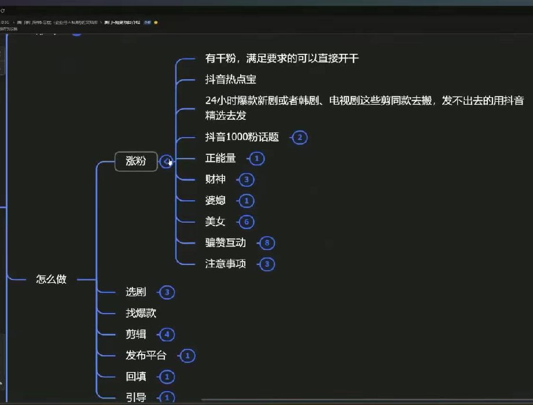Open the 财神 node's count badge
This screenshot has height=405, width=533.
[x=247, y=180]
